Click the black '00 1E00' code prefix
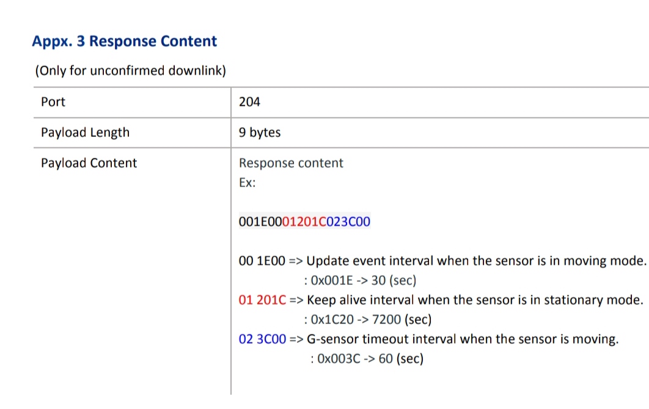The height and width of the screenshot is (409, 649). [x=262, y=261]
